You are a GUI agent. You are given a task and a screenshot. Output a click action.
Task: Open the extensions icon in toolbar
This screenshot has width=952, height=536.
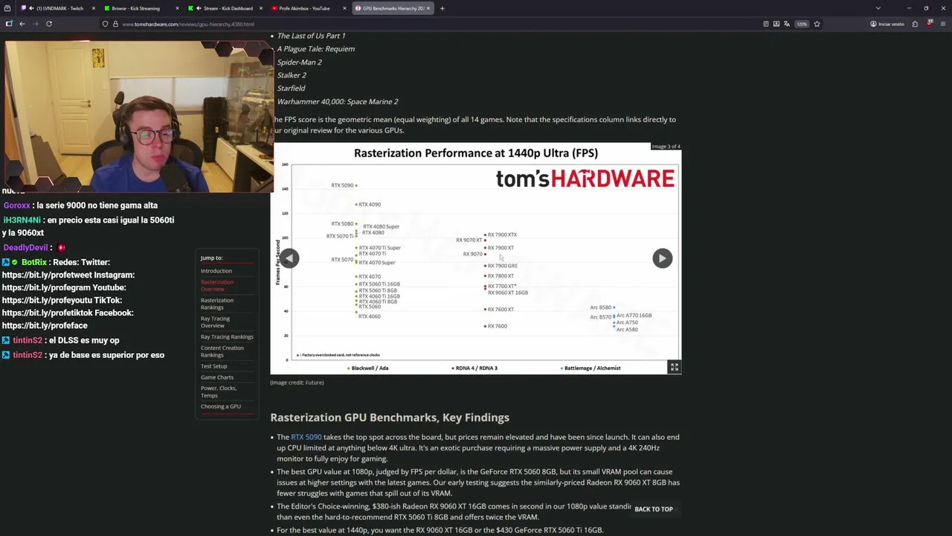pos(915,24)
